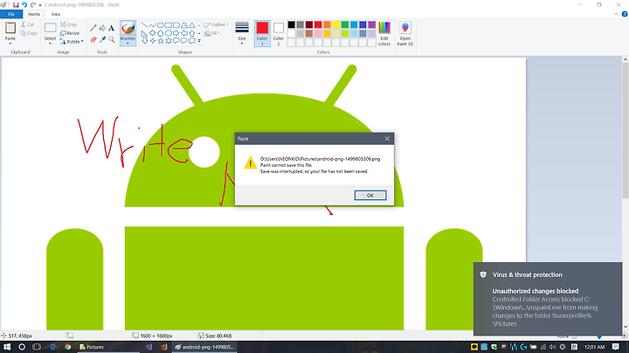Expand the Paste dropdown arrow
The image size is (629, 353).
pyautogui.click(x=10, y=43)
